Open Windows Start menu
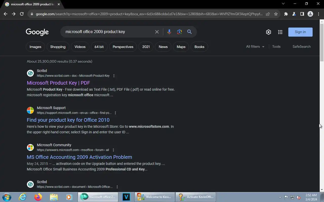This screenshot has height=202, width=324. point(7,197)
